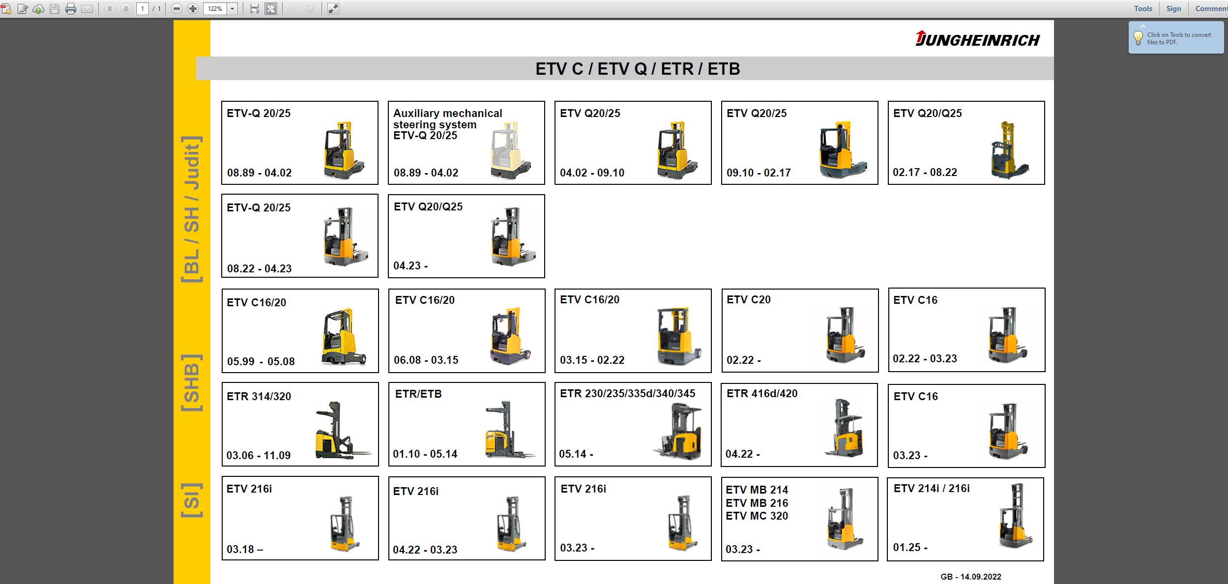This screenshot has height=584, width=1228.
Task: Open the Tools pane
Action: coord(1143,9)
